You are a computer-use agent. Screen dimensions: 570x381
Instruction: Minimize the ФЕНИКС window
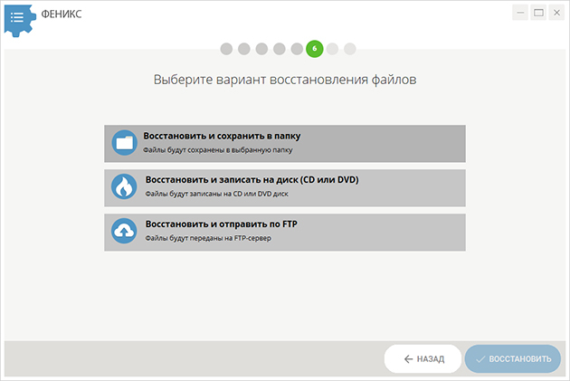(x=520, y=13)
